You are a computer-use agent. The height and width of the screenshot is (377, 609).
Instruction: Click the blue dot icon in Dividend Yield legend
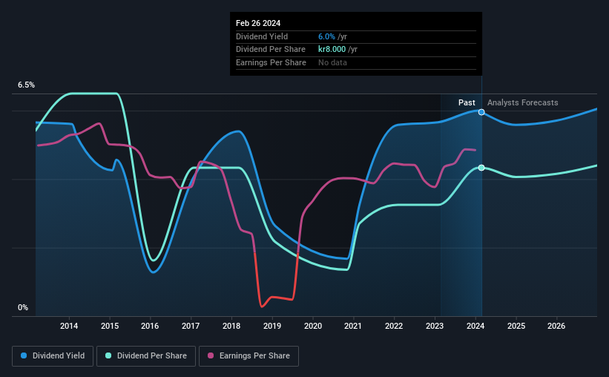tap(24, 355)
